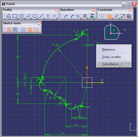This screenshot has width=138, height=137.
Task: Toggle Geometrical Constraints in Sketch tools
Action: pyautogui.click(x=30, y=30)
